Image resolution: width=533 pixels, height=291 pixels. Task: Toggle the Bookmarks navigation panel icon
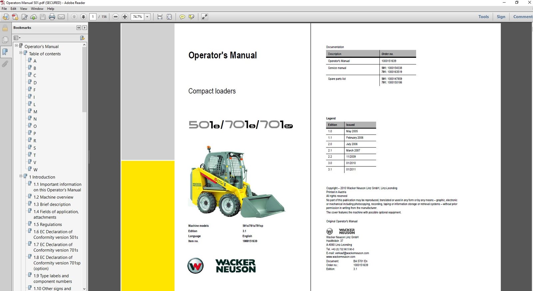coord(5,52)
